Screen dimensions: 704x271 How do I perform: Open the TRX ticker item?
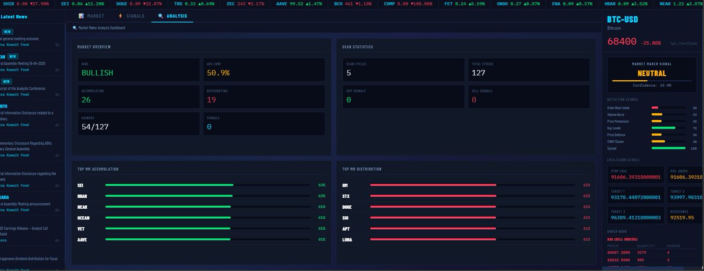pos(194,4)
